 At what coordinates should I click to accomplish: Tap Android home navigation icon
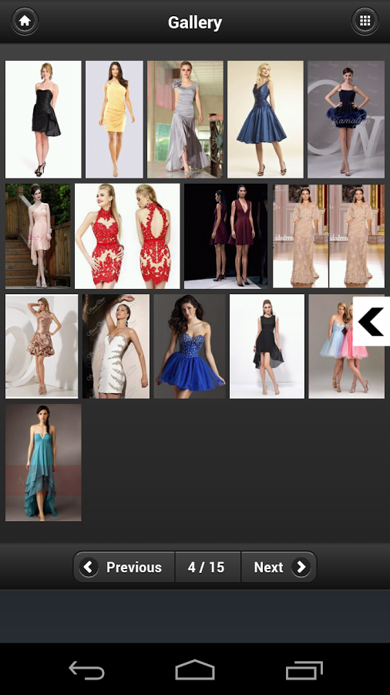click(x=195, y=670)
